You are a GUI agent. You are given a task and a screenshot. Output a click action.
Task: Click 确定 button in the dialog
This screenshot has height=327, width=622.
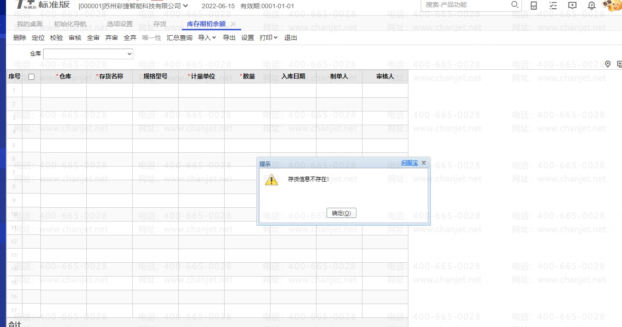pyautogui.click(x=341, y=213)
